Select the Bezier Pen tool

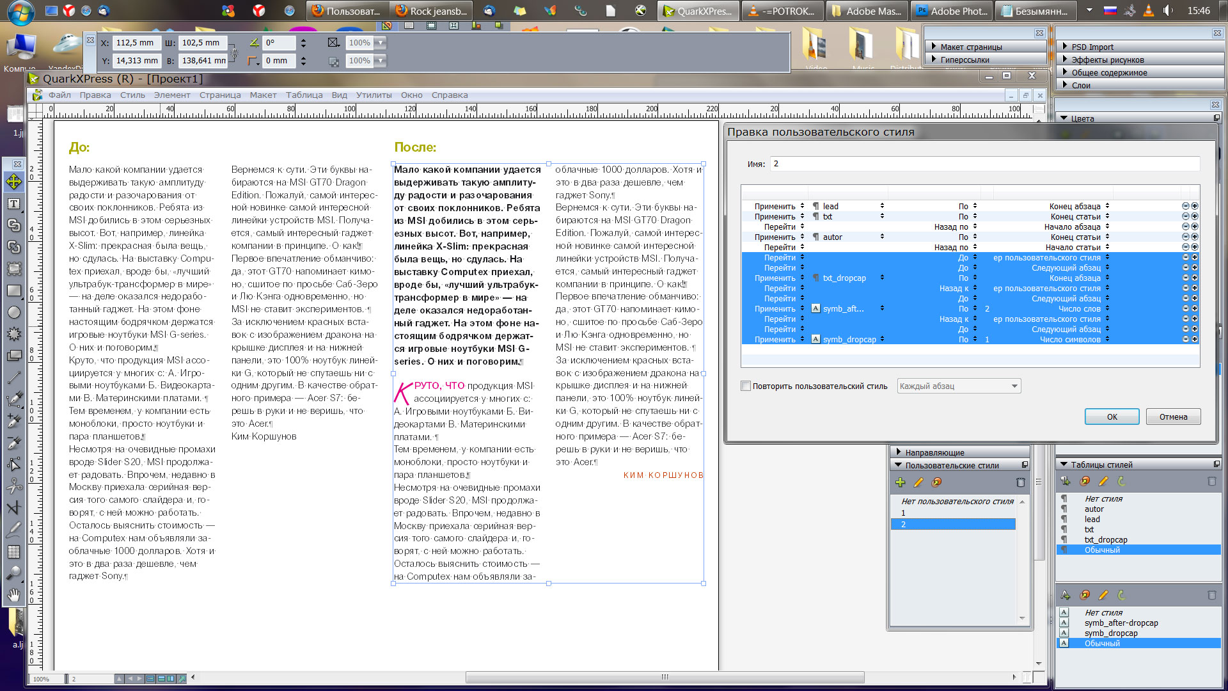coord(14,399)
